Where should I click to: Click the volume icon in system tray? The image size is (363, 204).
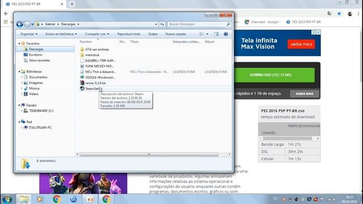[x=334, y=199]
